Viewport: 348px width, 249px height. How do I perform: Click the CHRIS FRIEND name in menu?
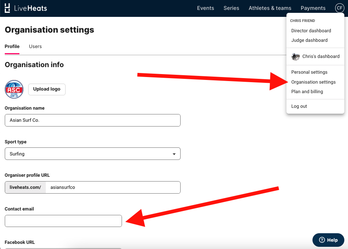(302, 21)
